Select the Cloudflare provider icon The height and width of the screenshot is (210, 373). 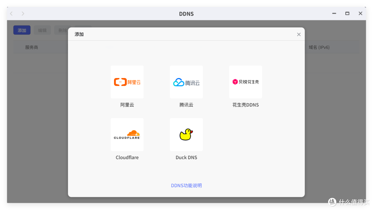tap(127, 135)
